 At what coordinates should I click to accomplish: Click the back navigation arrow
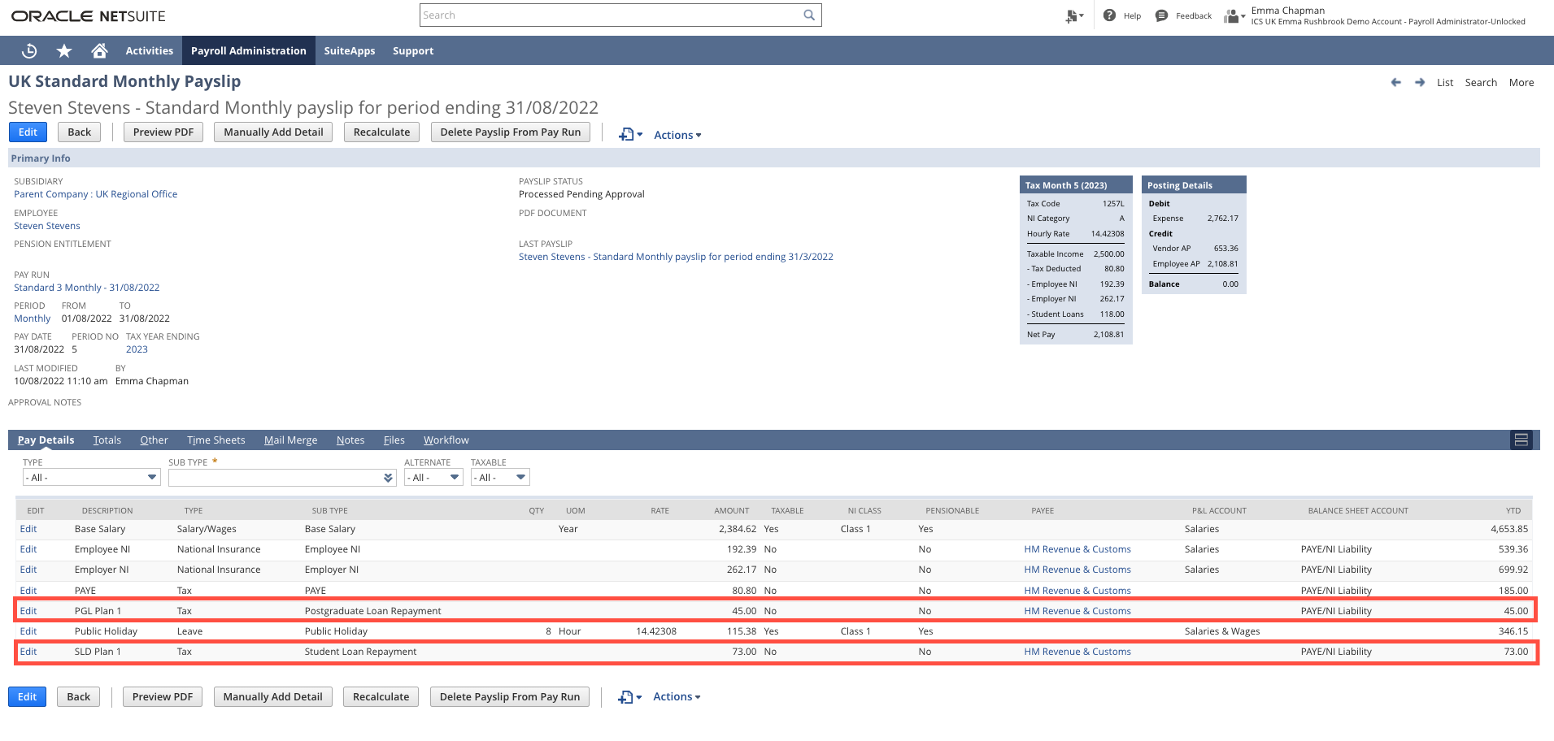coord(1395,82)
